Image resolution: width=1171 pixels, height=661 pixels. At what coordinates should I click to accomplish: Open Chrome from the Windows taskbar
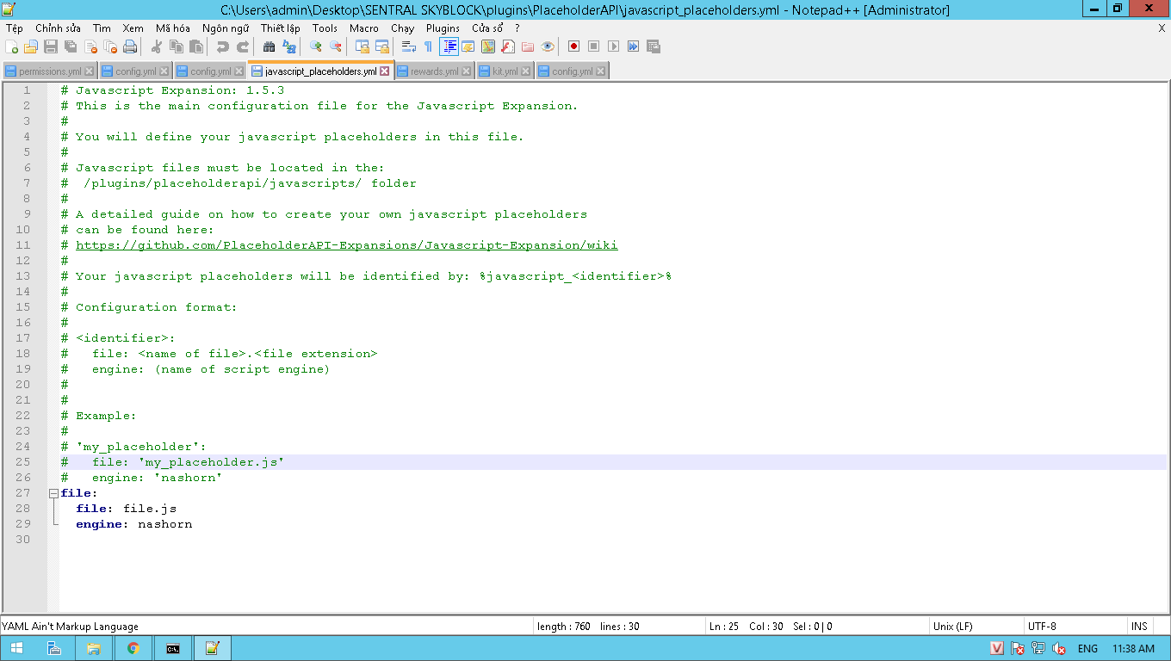coord(133,648)
